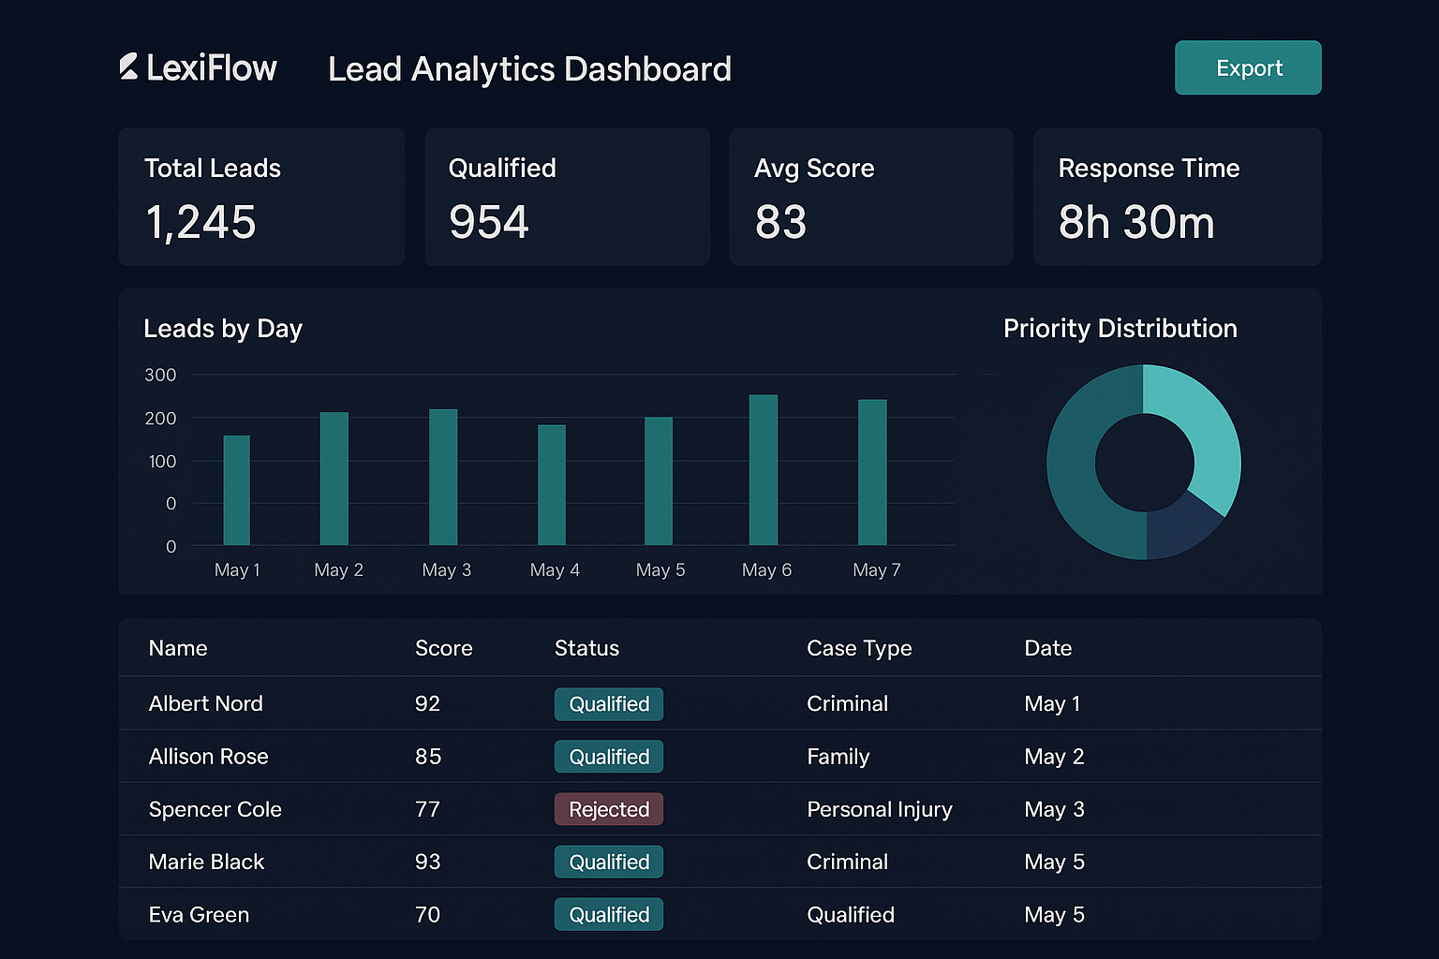Click Allison Rose's Qualified status badge
The width and height of the screenshot is (1439, 959).
[x=609, y=757]
